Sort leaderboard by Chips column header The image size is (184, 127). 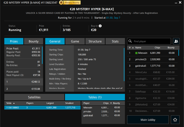coord(157,48)
